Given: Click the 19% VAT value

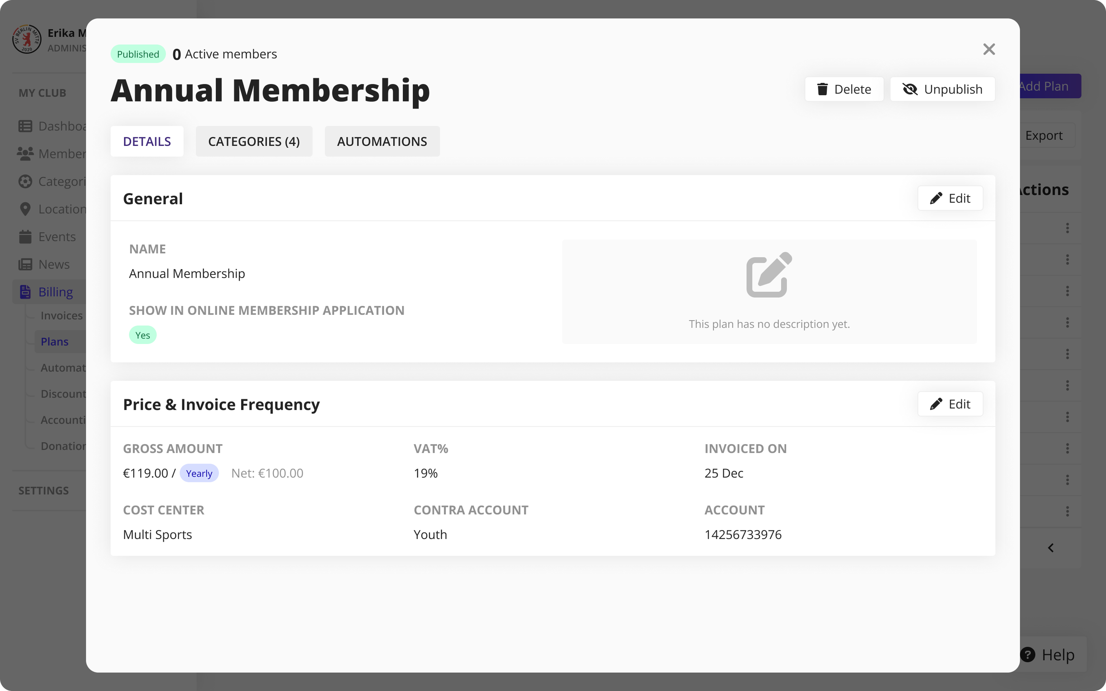Looking at the screenshot, I should tap(426, 473).
